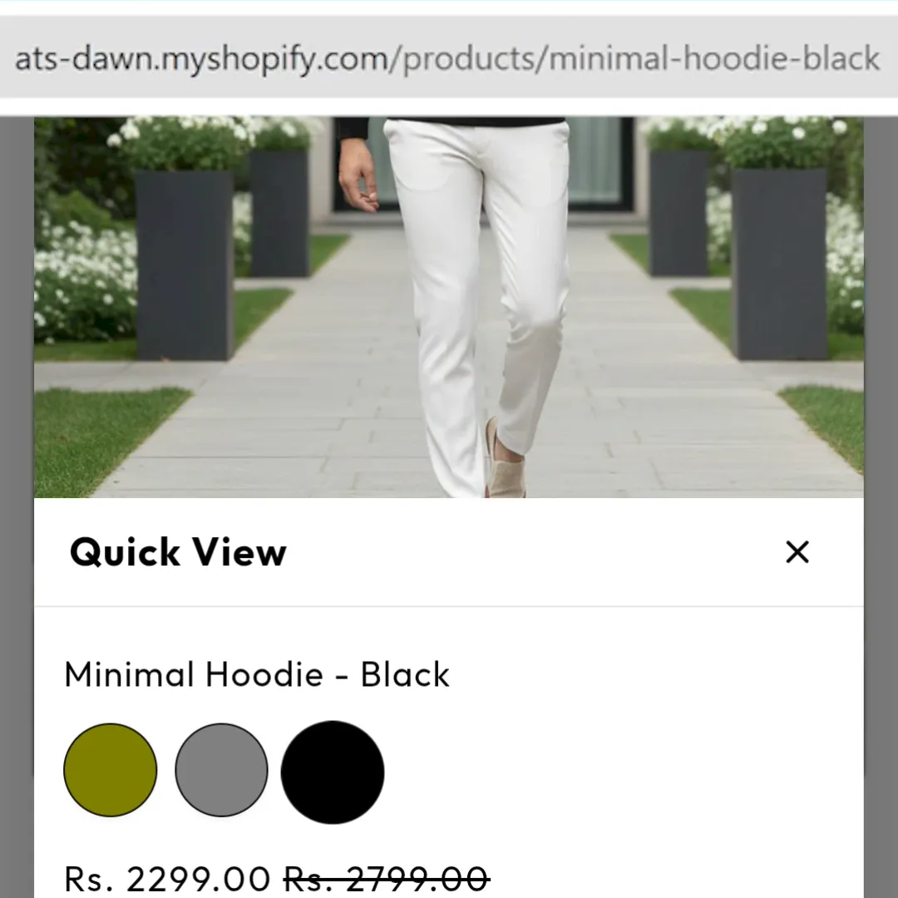Viewport: 898px width, 898px height.
Task: Click the ats-dawn.myshopify.com domain text
Action: pos(200,59)
